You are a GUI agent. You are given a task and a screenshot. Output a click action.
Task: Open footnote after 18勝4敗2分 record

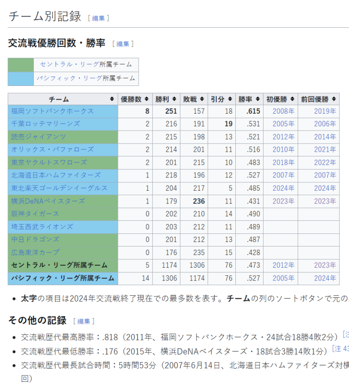(346, 335)
